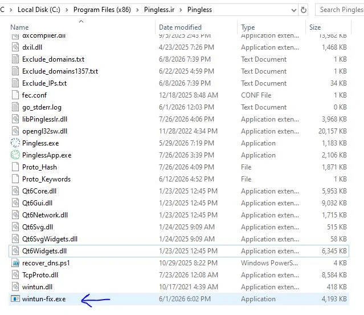Image resolution: width=364 pixels, height=315 pixels.
Task: Click the Exclude_domains1357.txt file icon
Action: point(15,71)
